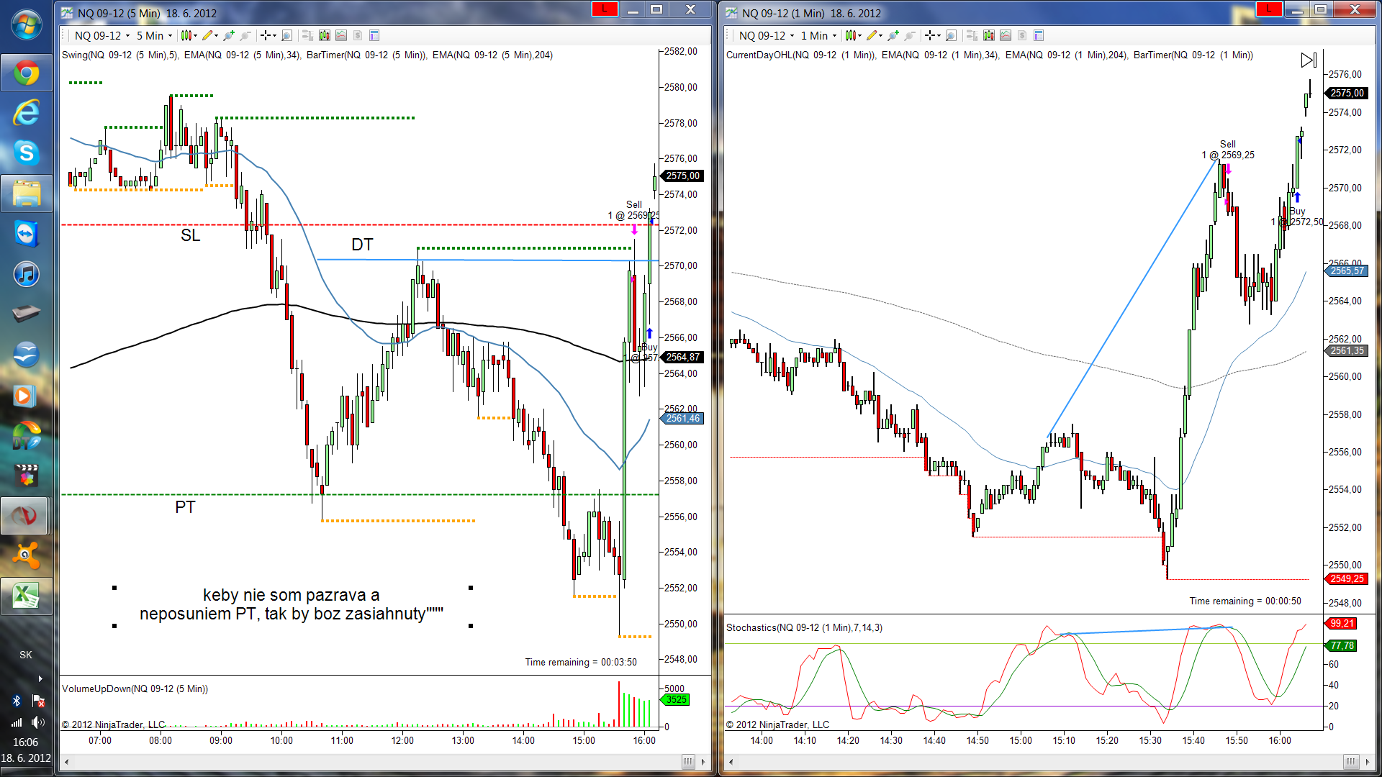Viewport: 1382px width, 777px height.
Task: Open Properties icon in 1 Min chart toolbar
Action: click(1039, 35)
